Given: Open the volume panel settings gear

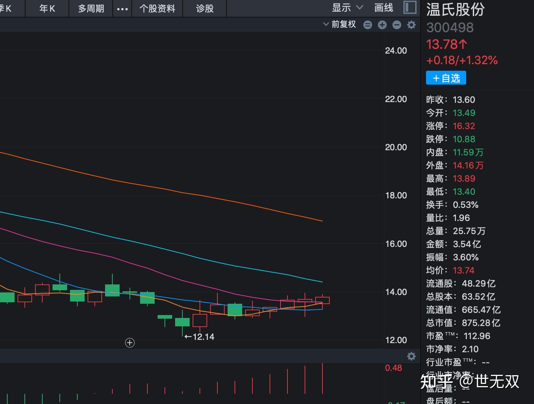Looking at the screenshot, I should 411,356.
